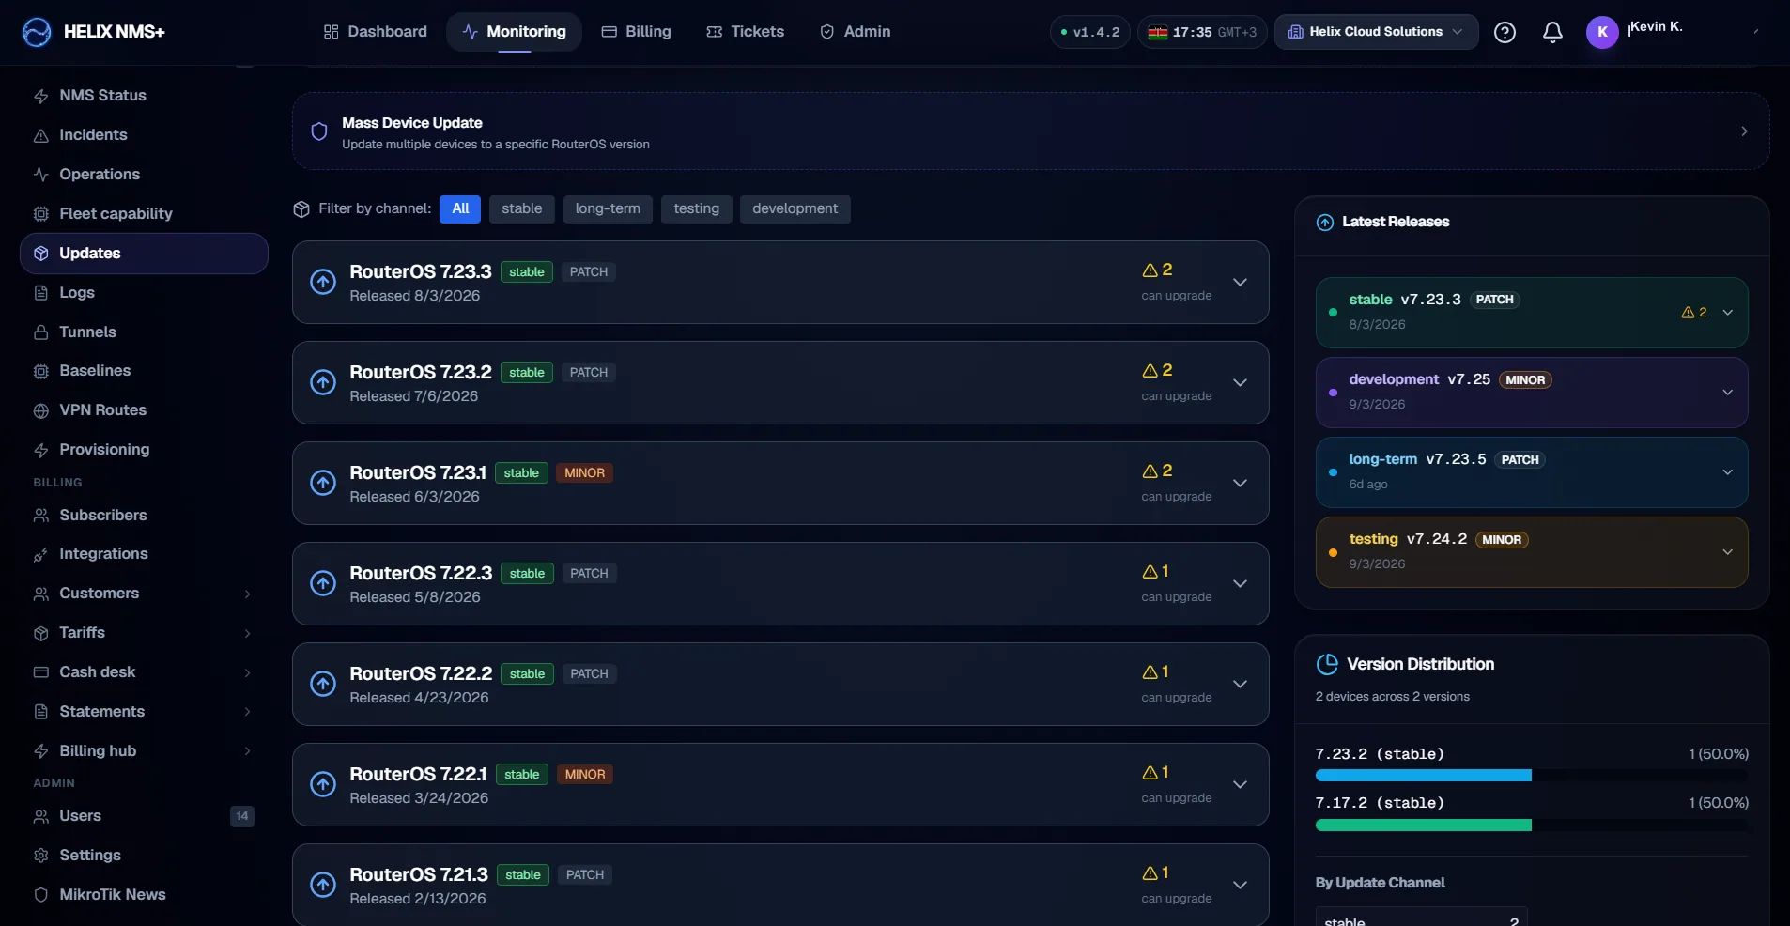The image size is (1790, 926).
Task: Click the warning icon on stable v7.23.3 release
Action: 1688,313
